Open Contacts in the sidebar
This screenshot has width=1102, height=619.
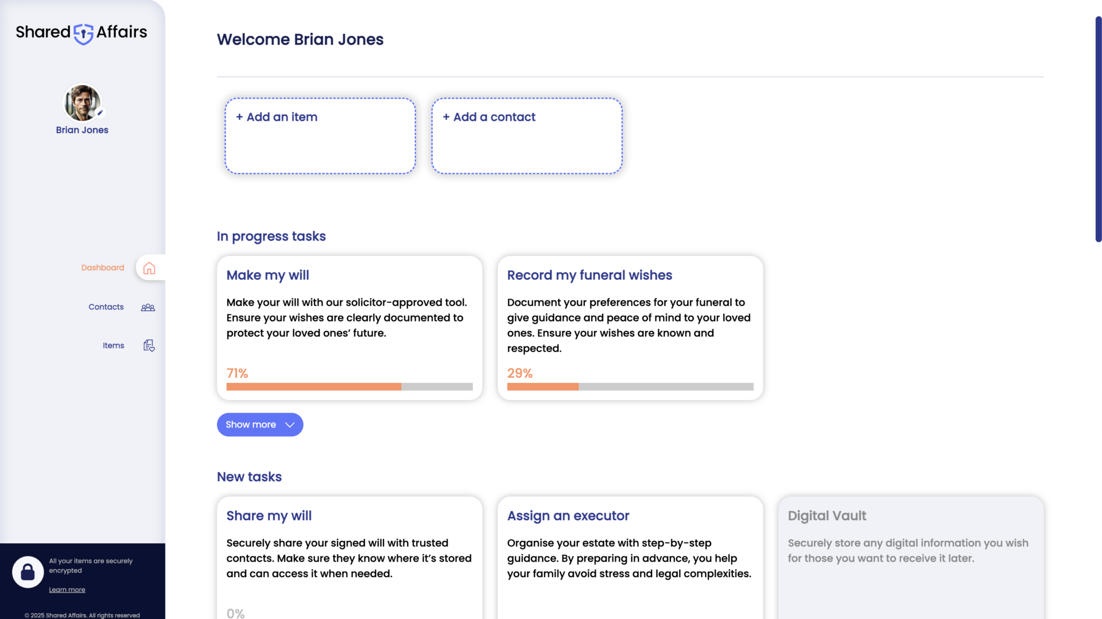(106, 307)
